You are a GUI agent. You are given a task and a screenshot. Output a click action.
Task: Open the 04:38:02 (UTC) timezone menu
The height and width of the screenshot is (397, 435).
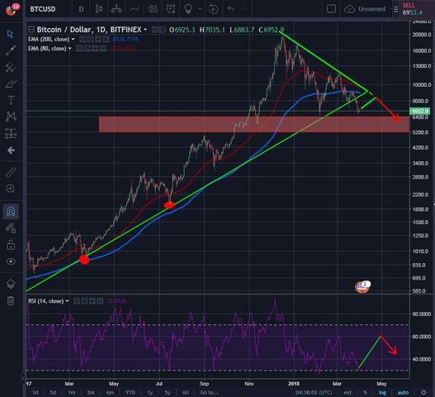click(314, 393)
